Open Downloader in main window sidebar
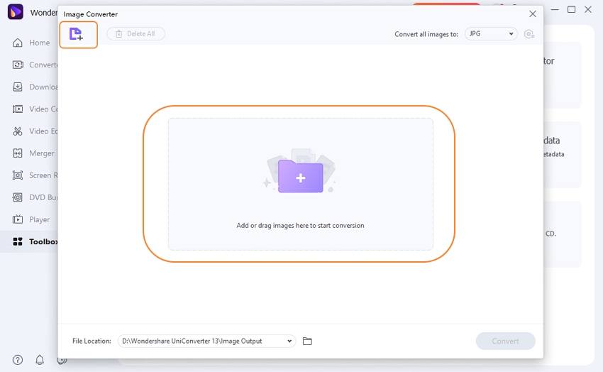The image size is (603, 372). [x=35, y=87]
